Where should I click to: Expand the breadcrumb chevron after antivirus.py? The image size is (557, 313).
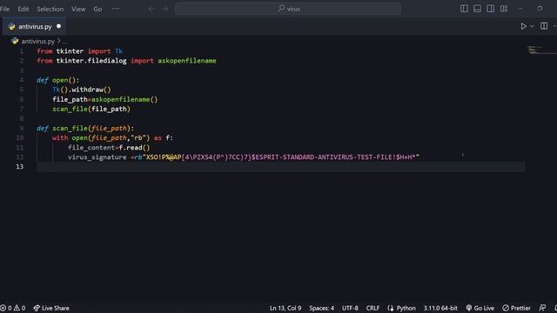click(x=59, y=41)
